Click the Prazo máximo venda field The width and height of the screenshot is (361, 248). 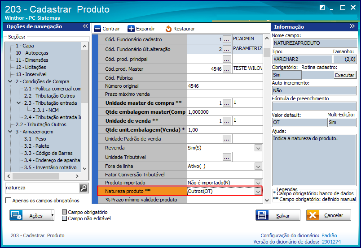[x=225, y=94]
